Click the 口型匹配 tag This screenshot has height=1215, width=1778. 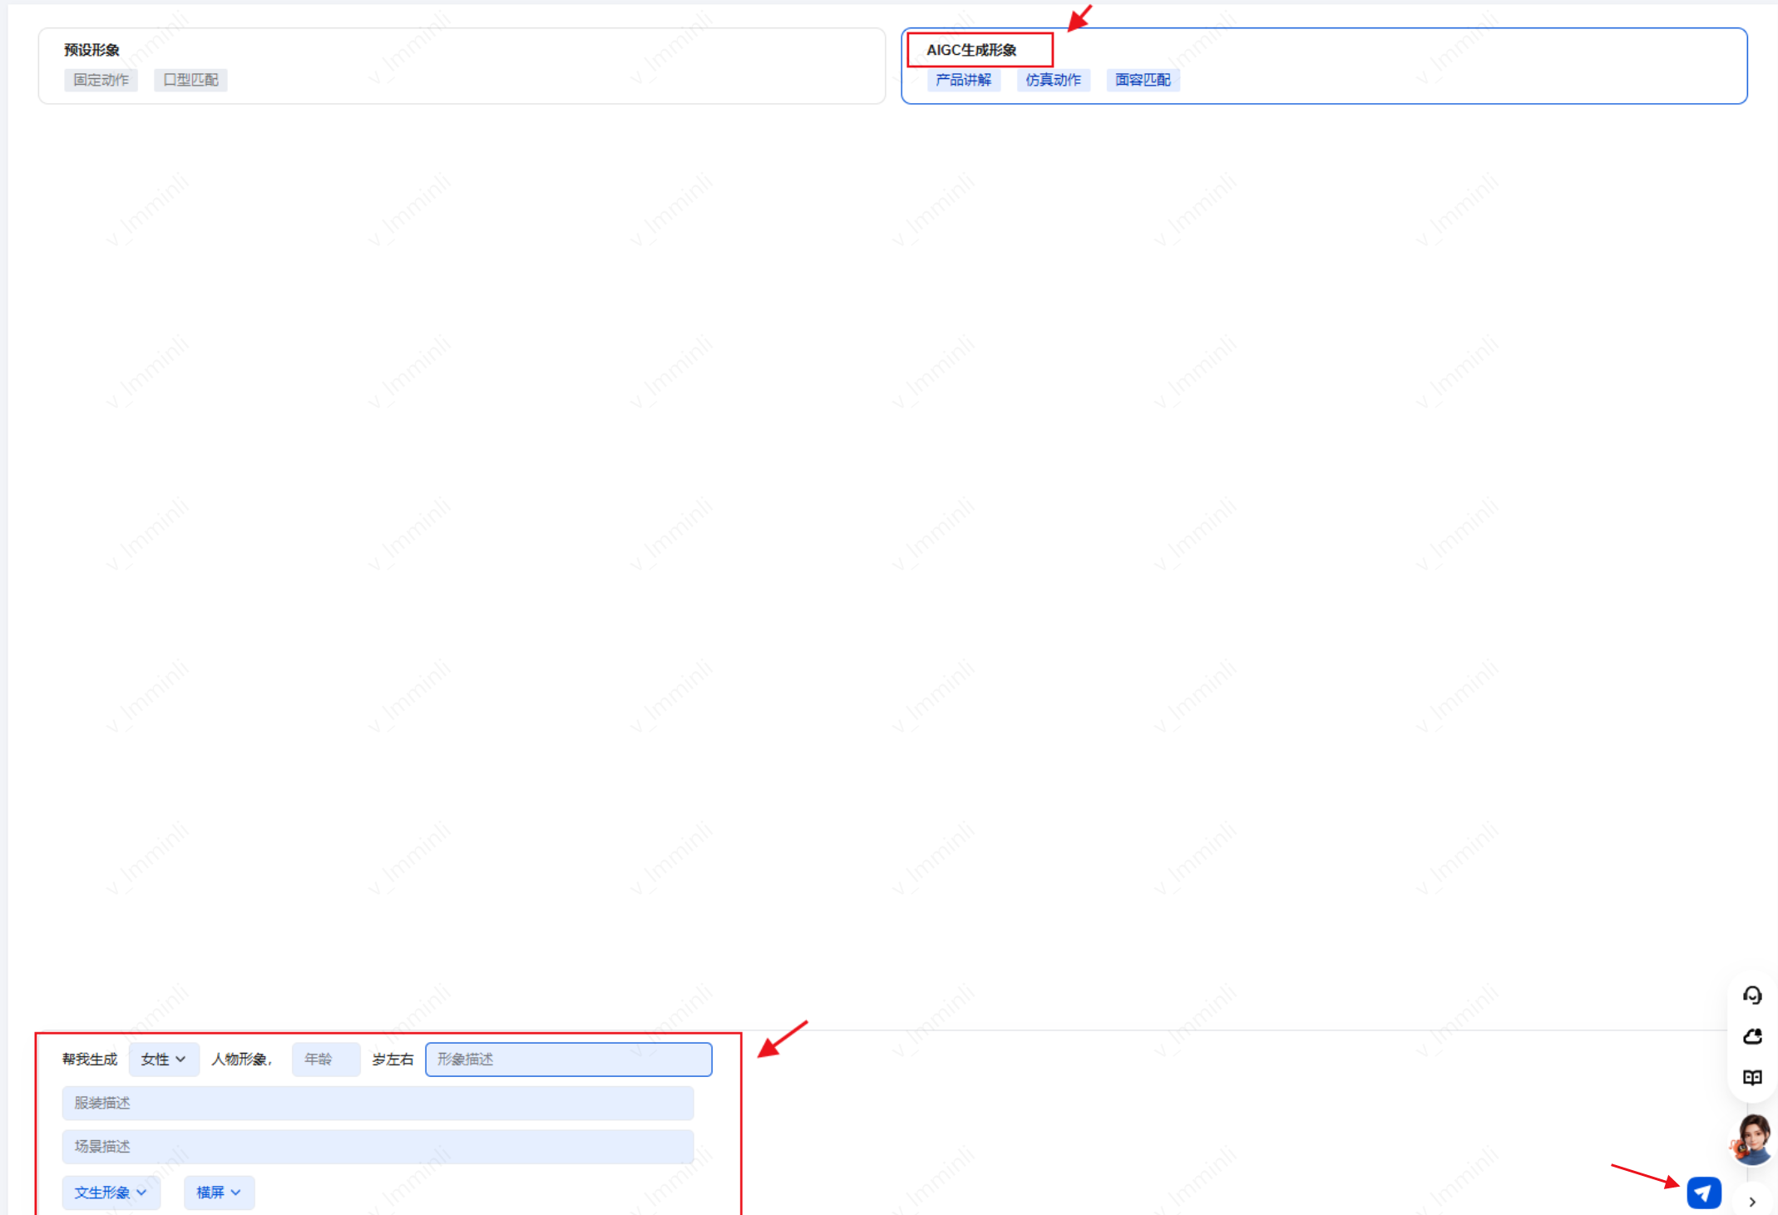(x=190, y=80)
